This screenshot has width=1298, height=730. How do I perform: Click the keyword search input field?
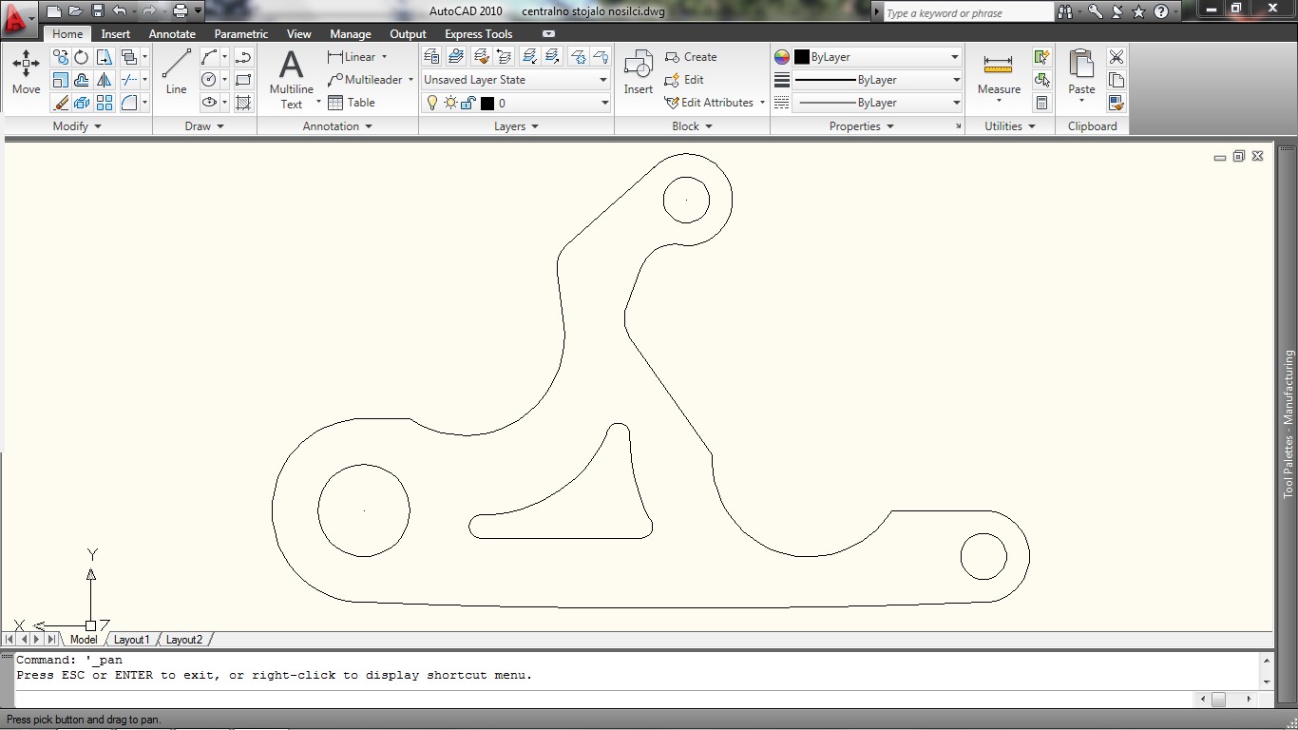967,12
